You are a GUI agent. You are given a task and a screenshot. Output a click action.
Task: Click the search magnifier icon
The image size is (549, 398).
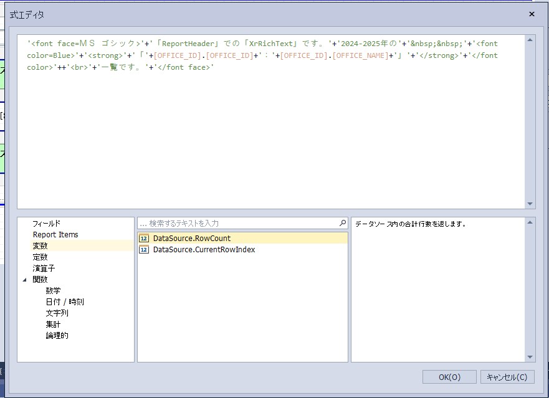342,223
